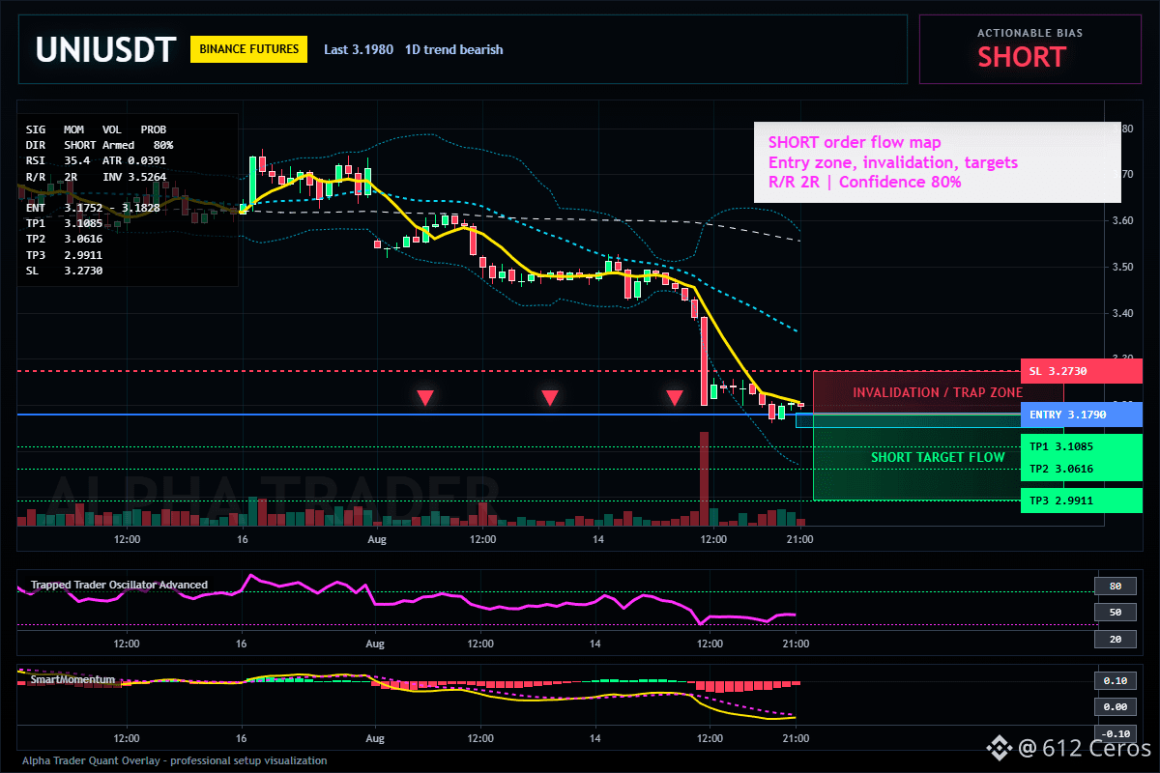Image resolution: width=1160 pixels, height=773 pixels.
Task: Click the 'SIG MOM VOL PROB' header row
Action: (96, 129)
